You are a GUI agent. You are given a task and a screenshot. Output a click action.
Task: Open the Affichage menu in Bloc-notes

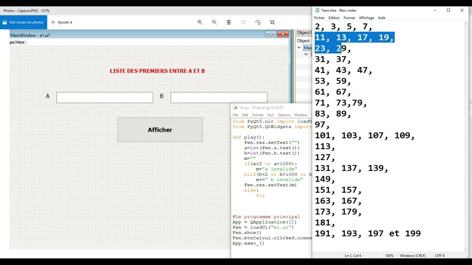[x=367, y=18]
